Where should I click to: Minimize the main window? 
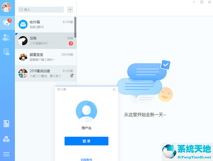click(x=194, y=2)
